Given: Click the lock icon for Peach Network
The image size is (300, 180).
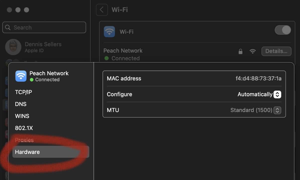Looking at the screenshot, I should [240, 51].
